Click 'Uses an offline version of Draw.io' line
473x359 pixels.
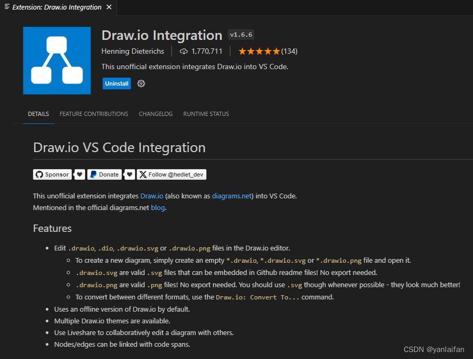point(122,309)
